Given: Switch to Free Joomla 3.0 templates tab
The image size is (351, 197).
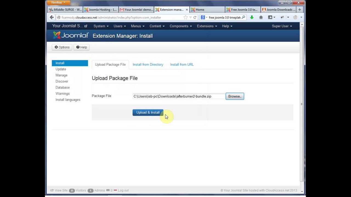Looking at the screenshot, I should (x=242, y=10).
